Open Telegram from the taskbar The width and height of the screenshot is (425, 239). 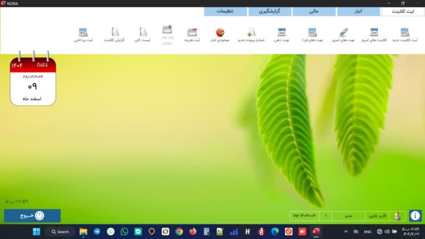pyautogui.click(x=97, y=232)
